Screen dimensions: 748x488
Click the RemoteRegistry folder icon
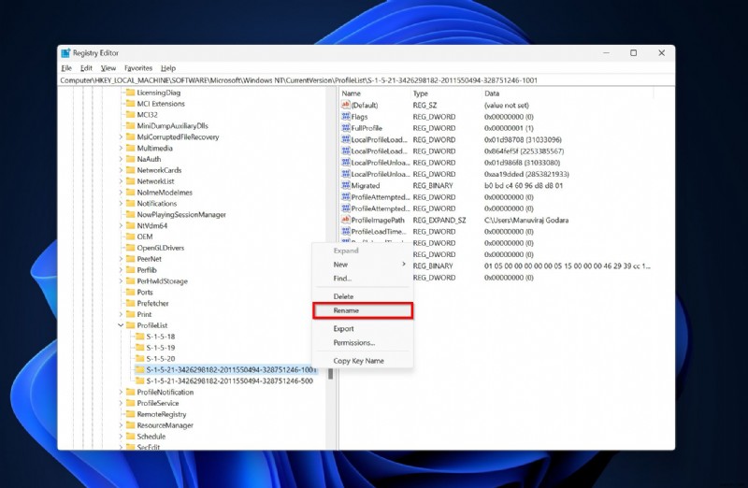[130, 414]
